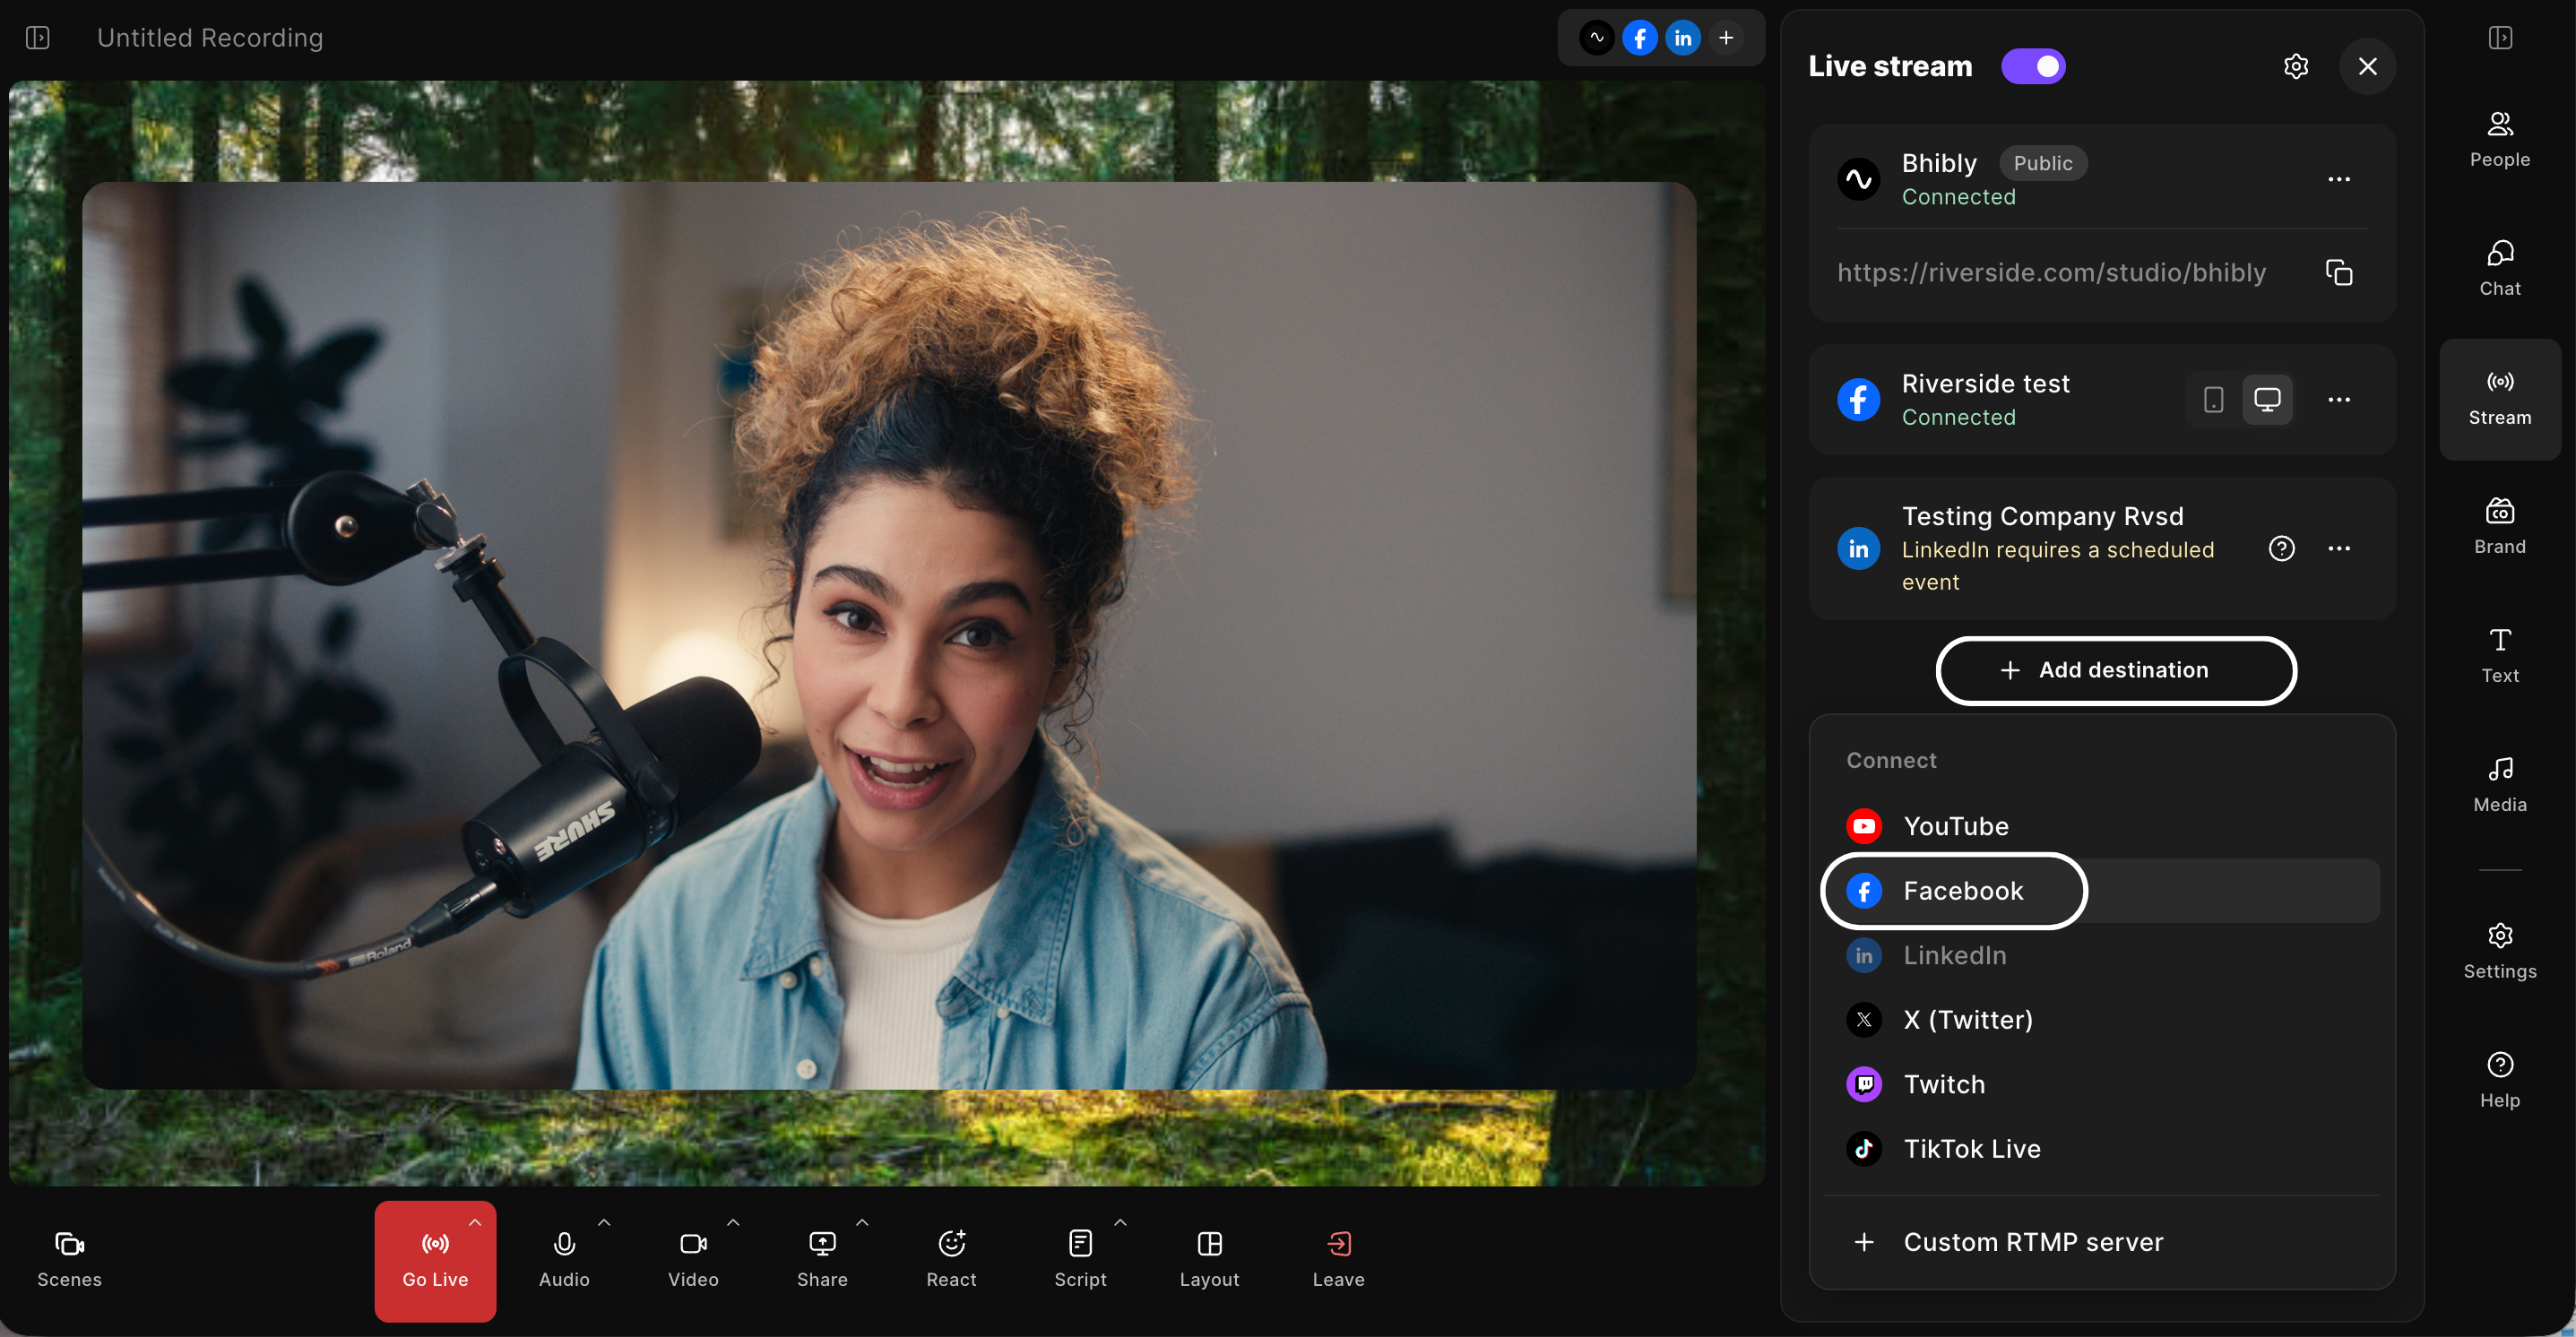Screen dimensions: 2576x1337
Task: Click LinkedIn scheduled event help icon
Action: point(2281,548)
